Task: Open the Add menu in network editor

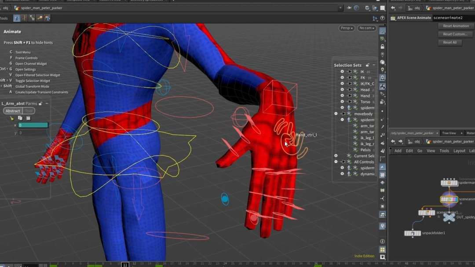Action: click(398, 151)
